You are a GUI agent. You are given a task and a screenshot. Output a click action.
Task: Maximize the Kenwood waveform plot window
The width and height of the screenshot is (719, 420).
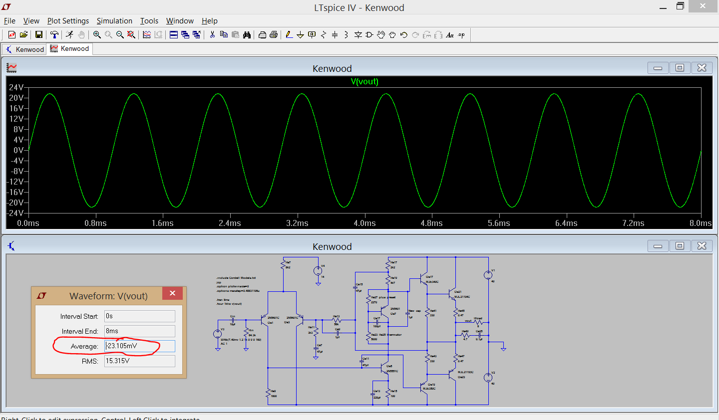(x=680, y=68)
